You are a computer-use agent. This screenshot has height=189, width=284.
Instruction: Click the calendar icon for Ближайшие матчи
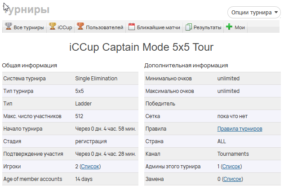click(132, 27)
